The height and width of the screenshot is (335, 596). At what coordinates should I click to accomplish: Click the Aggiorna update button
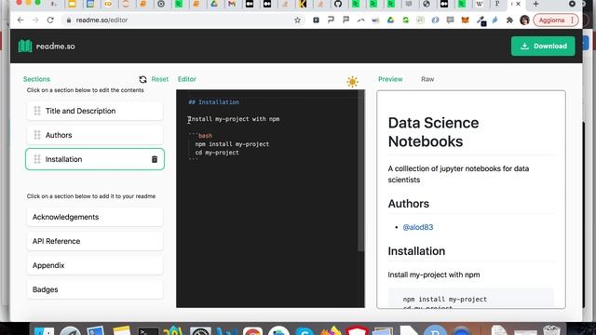(556, 20)
